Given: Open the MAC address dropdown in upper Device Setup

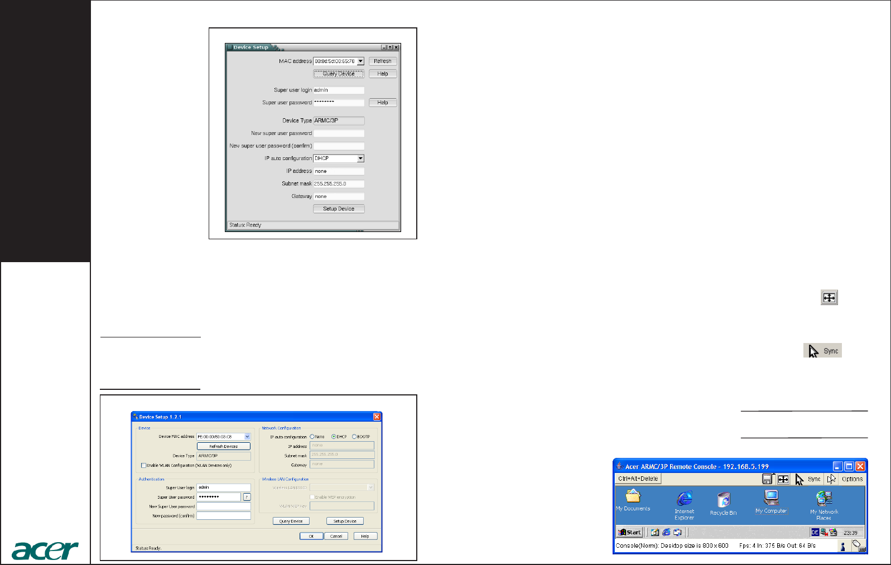Looking at the screenshot, I should pos(360,61).
